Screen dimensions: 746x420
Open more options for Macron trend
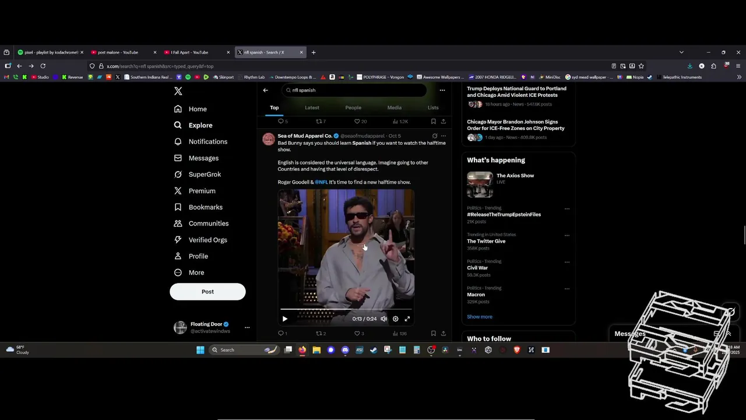(x=567, y=289)
